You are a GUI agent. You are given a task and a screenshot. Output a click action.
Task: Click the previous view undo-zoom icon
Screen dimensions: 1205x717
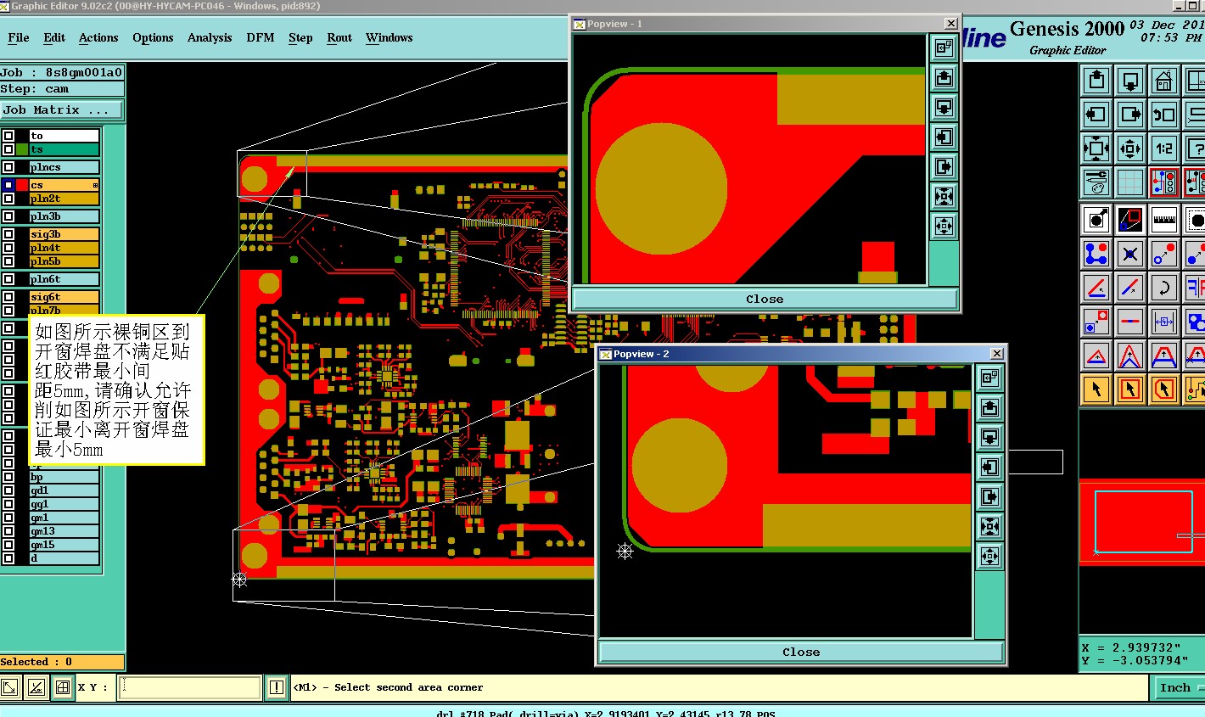(x=1164, y=115)
